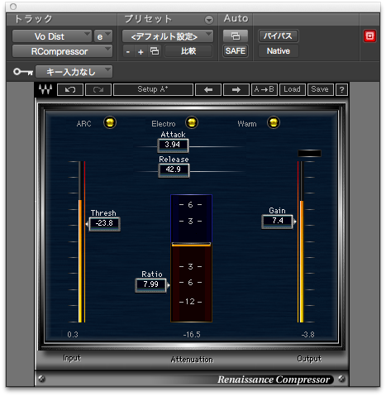Viewport: 386px width, 396px height.
Task: Click the bottom-left screw decoration button
Action: 42,379
